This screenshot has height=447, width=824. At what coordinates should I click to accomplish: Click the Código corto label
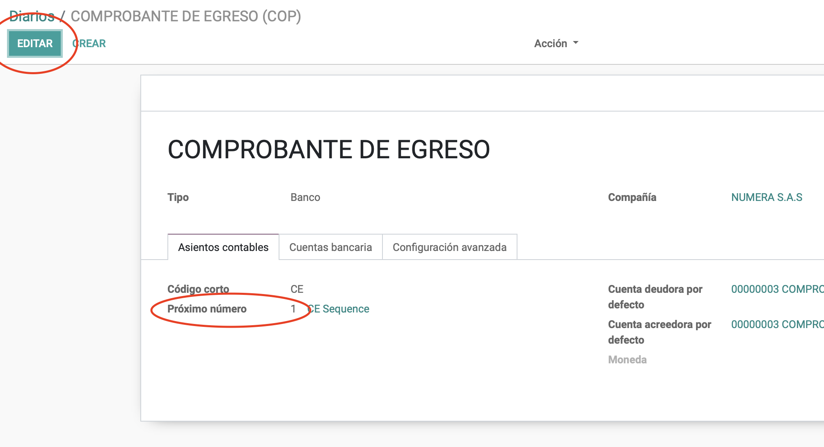point(198,289)
